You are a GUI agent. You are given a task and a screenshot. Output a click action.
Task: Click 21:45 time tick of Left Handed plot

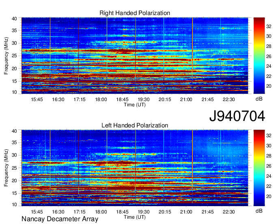click(x=208, y=212)
